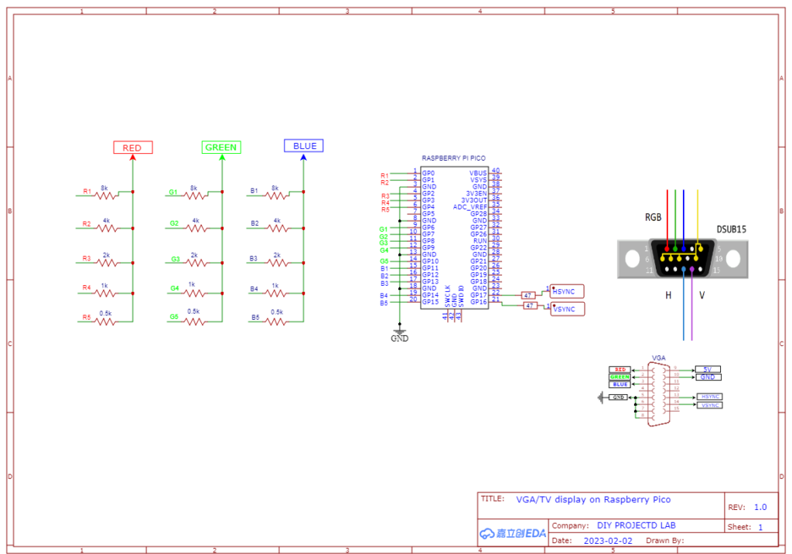Select the BLUE net label flag
The height and width of the screenshot is (554, 792).
(x=303, y=145)
